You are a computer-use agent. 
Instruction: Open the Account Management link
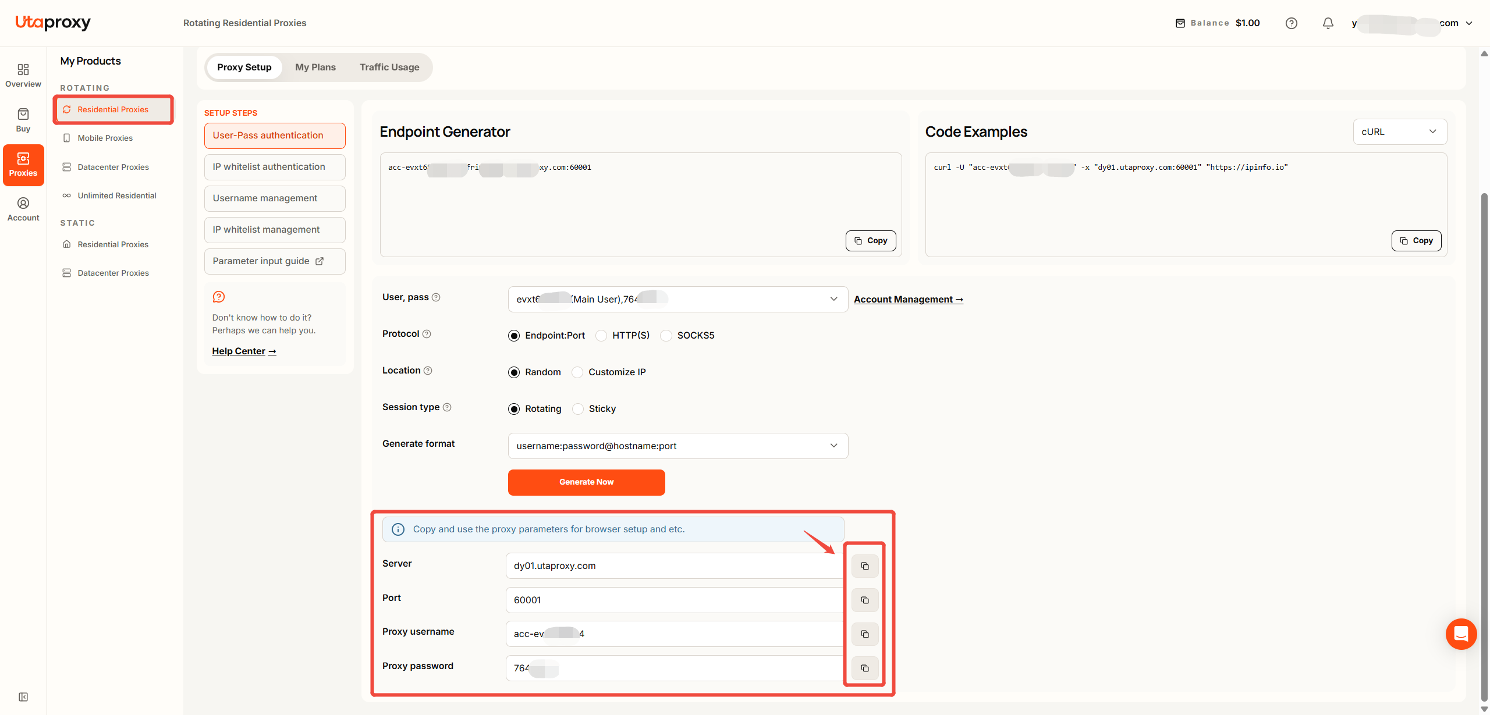[x=909, y=299]
